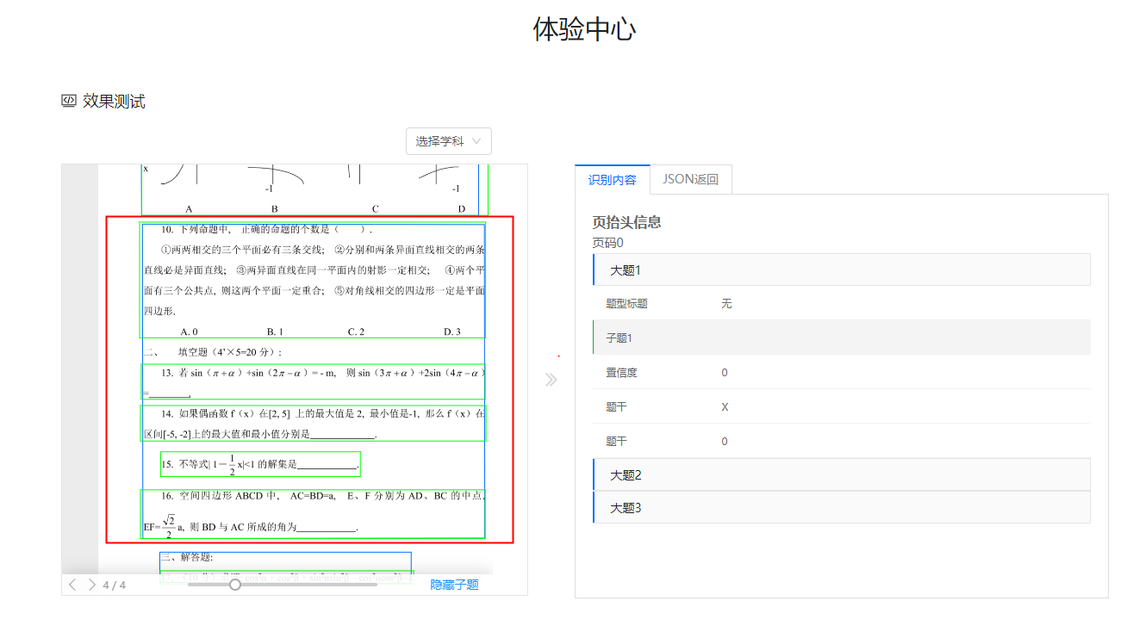Screen dimensions: 1133x638
Task: Go to previous page arrow
Action: (x=72, y=585)
